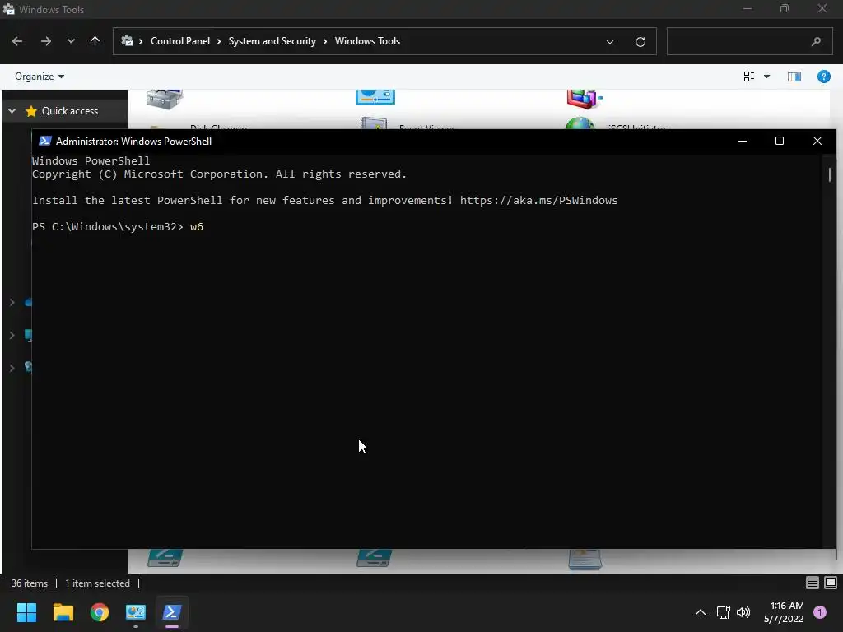Refresh the Windows Tools folder
This screenshot has height=632, width=843.
[640, 42]
